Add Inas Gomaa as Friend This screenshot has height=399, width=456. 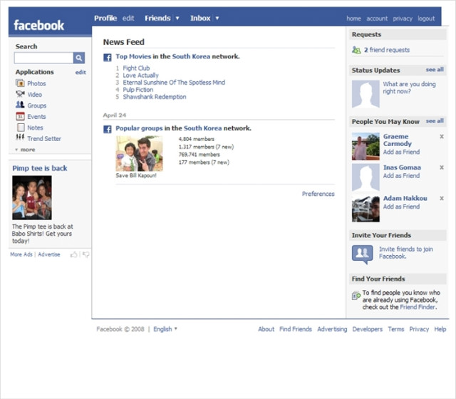[x=401, y=176]
